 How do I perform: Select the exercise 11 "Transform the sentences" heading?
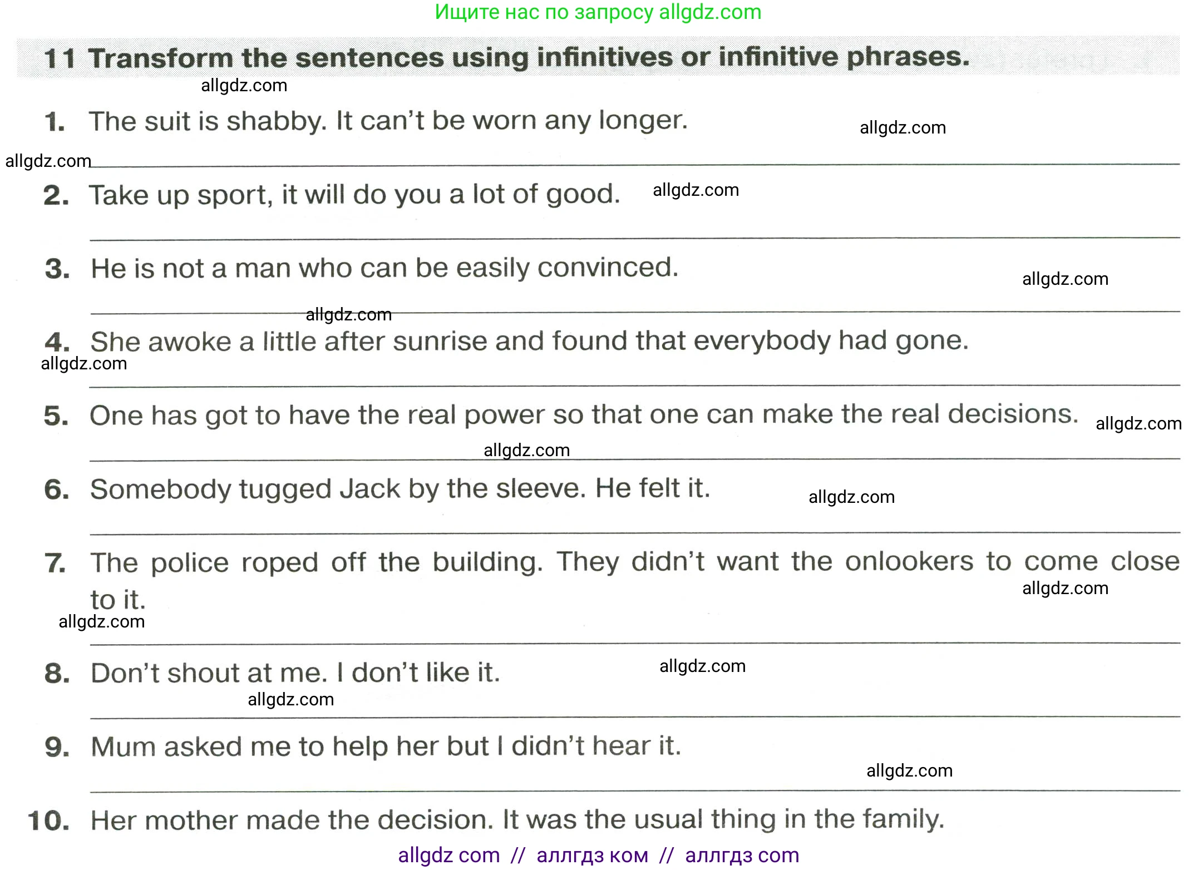[x=506, y=57]
